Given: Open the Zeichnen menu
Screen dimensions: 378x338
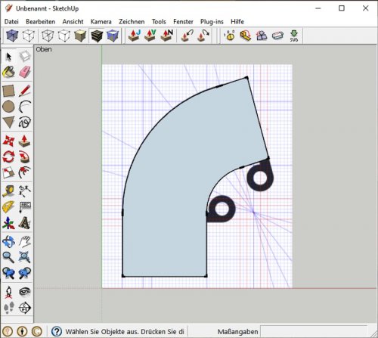Looking at the screenshot, I should 132,22.
